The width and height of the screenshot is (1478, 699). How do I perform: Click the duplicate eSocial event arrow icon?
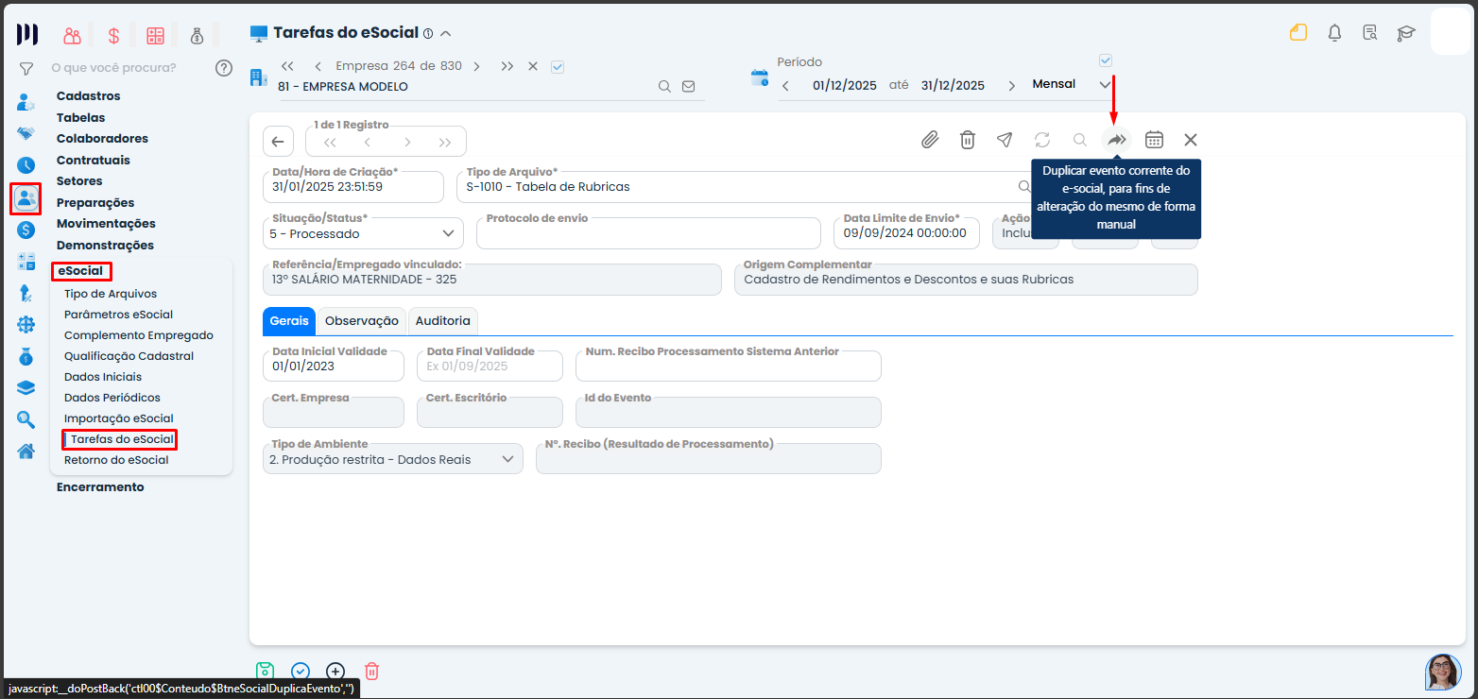tap(1117, 140)
